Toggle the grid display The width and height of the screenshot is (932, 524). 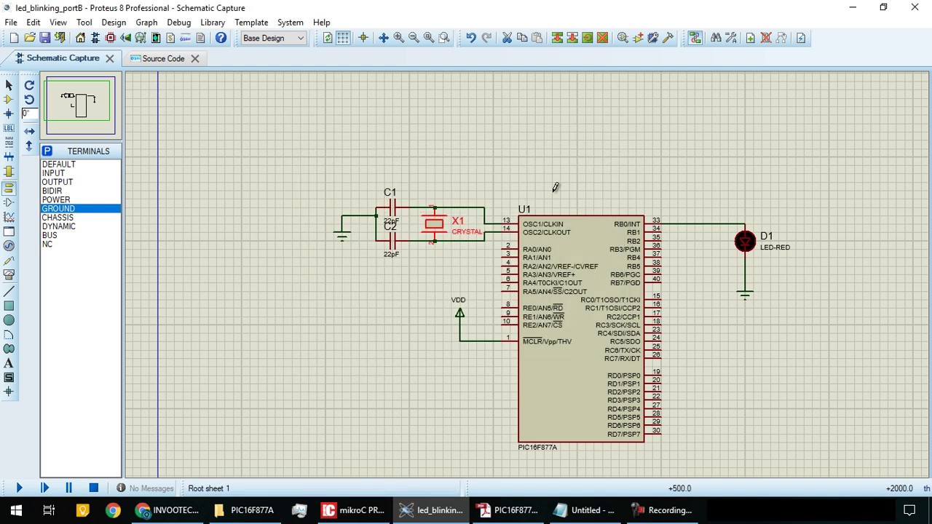pyautogui.click(x=343, y=38)
